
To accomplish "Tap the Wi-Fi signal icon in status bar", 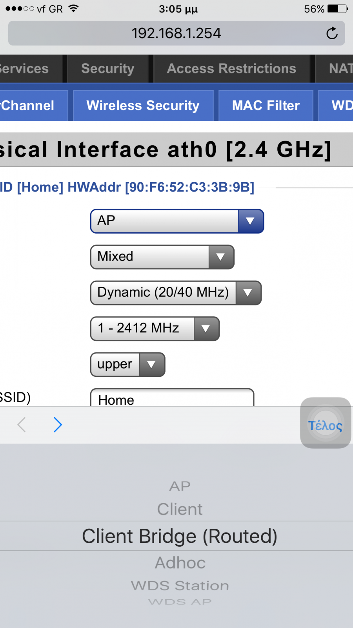I will pos(73,8).
